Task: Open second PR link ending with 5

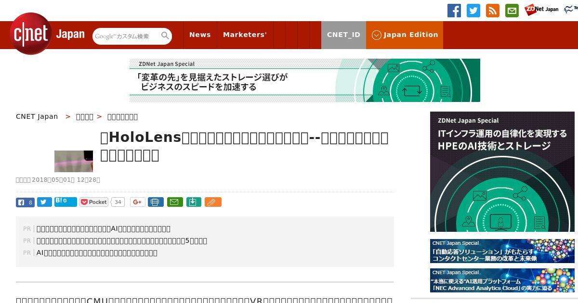Action: tap(122, 241)
